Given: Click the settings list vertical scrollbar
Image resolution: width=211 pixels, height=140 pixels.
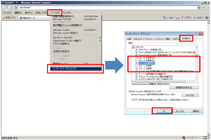Looking at the screenshot, I should point(196,63).
